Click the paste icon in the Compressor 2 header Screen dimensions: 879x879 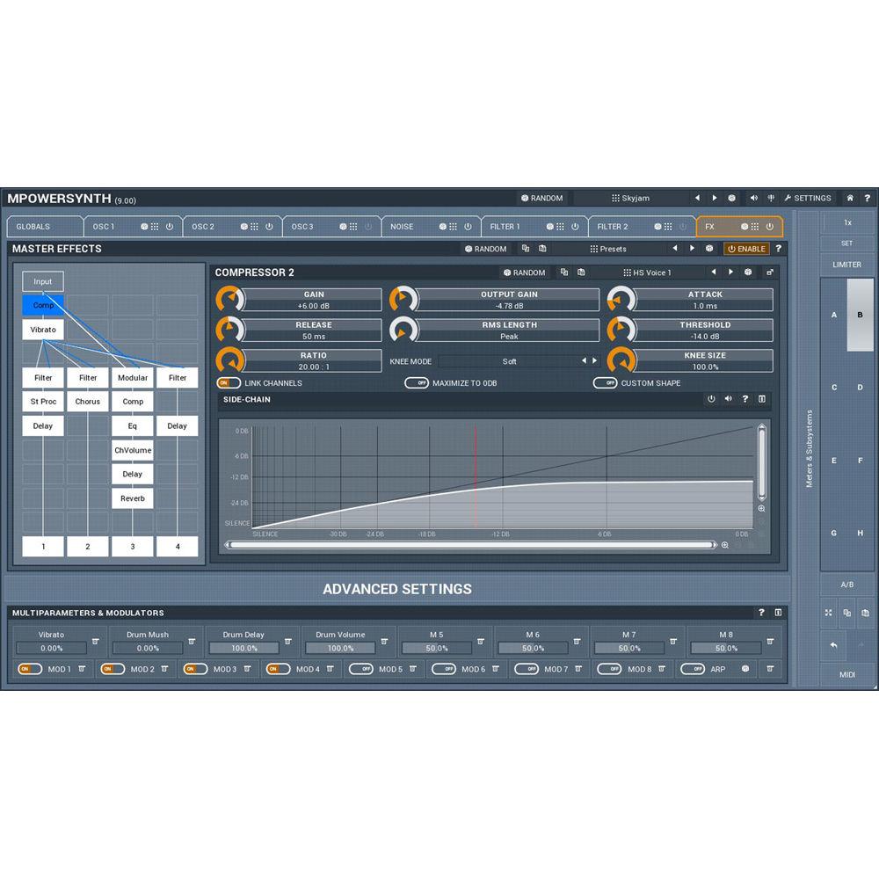582,272
